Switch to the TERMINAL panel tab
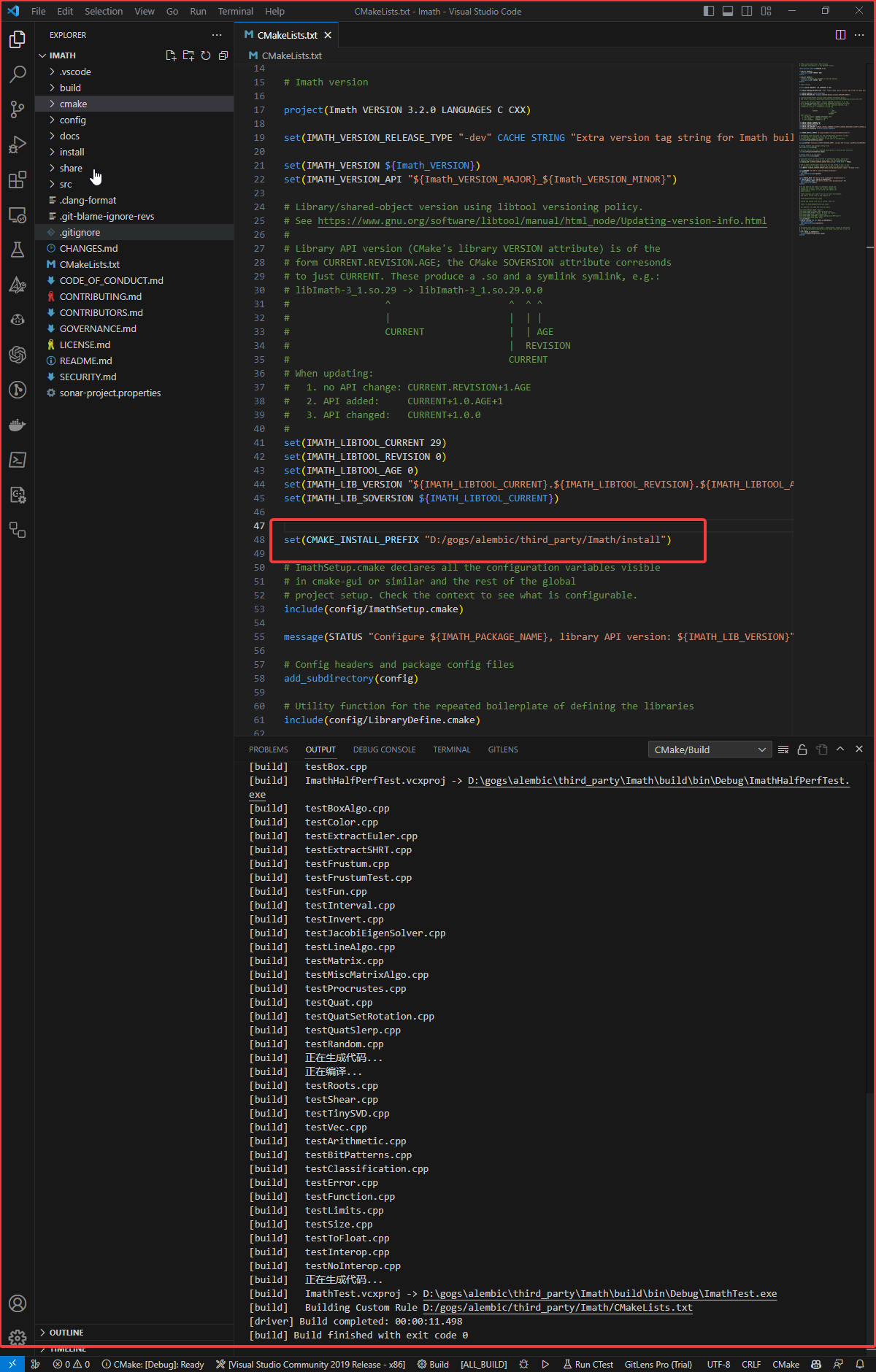 pyautogui.click(x=452, y=749)
